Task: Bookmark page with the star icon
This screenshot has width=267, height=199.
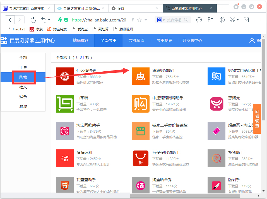Action: click(x=139, y=20)
